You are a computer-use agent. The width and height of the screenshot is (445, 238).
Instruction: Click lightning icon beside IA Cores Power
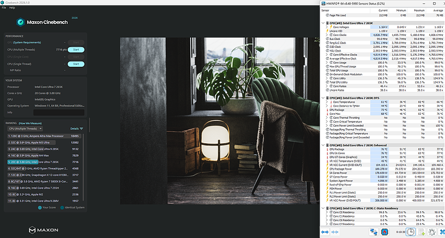(327, 173)
